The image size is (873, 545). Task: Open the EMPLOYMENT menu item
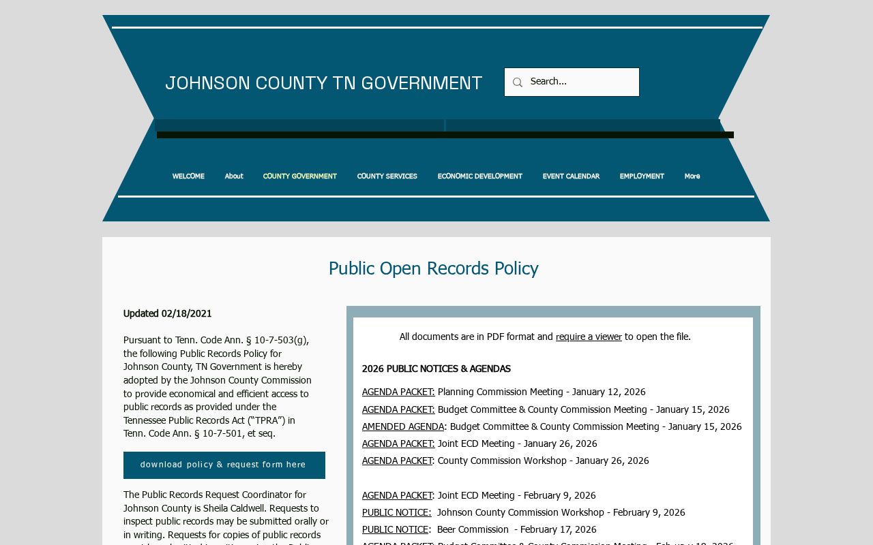(642, 176)
